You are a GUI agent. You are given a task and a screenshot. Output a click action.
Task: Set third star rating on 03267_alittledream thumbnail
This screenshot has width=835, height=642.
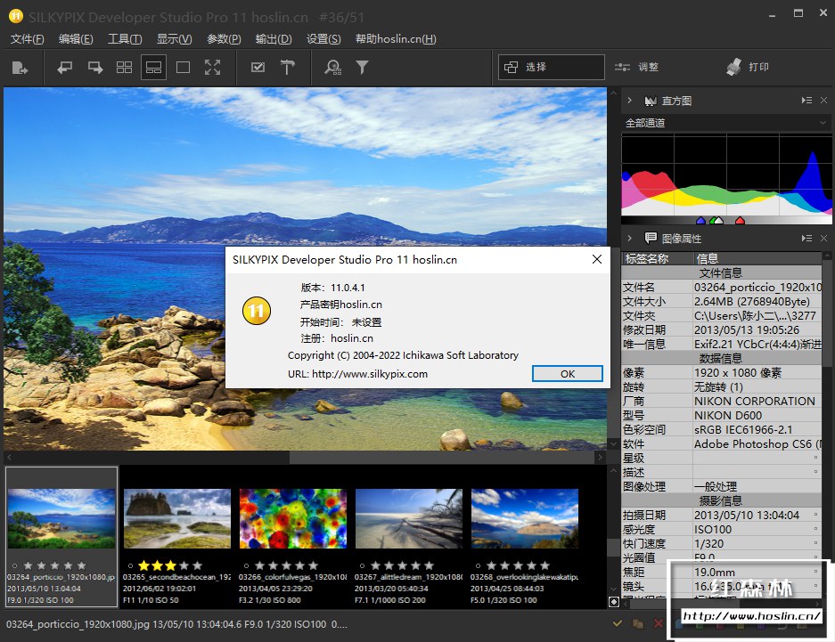point(402,565)
